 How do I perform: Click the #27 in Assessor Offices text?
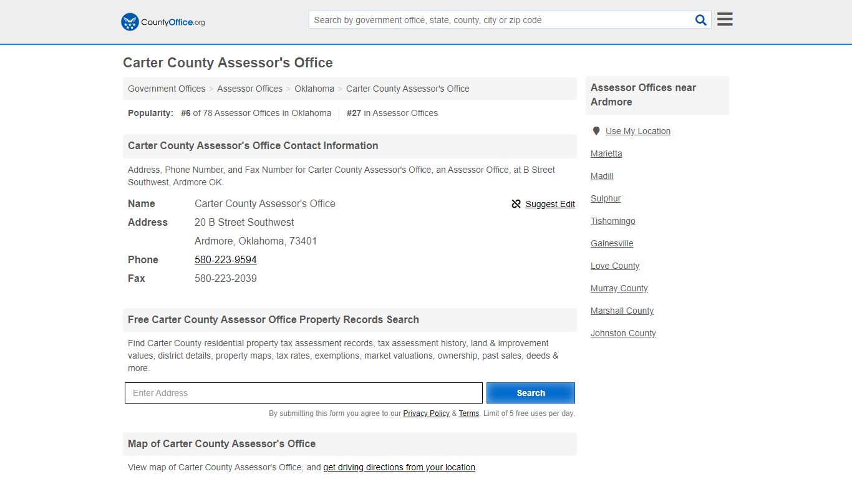(392, 113)
